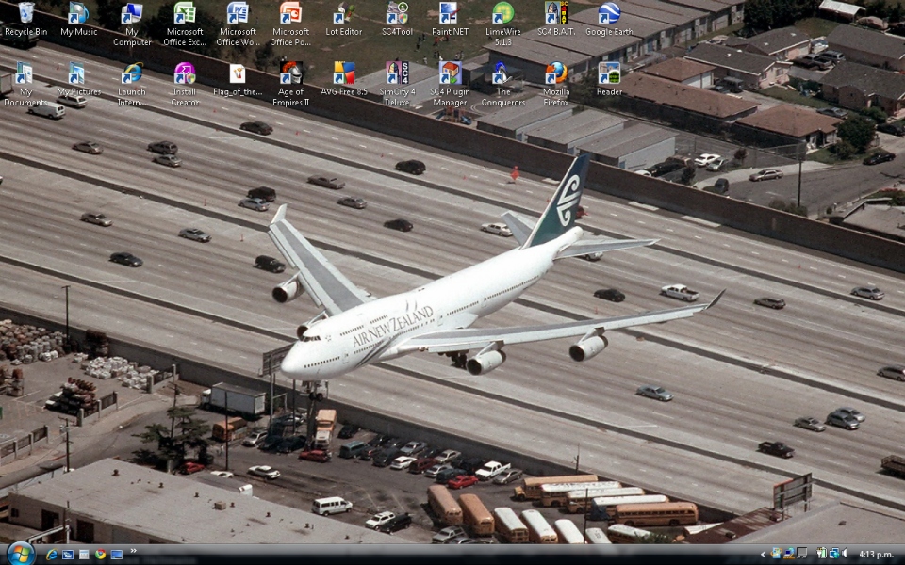Show hidden system tray icons arrow
This screenshot has width=905, height=565.
tap(763, 555)
